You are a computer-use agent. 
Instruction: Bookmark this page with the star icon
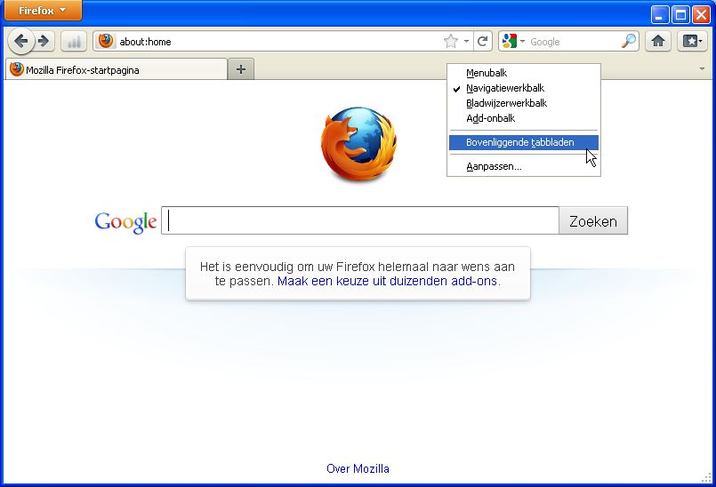pos(451,41)
